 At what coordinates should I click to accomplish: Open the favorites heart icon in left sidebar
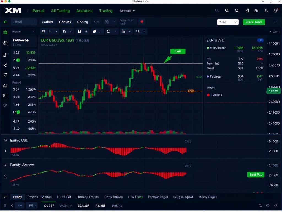[5, 75]
